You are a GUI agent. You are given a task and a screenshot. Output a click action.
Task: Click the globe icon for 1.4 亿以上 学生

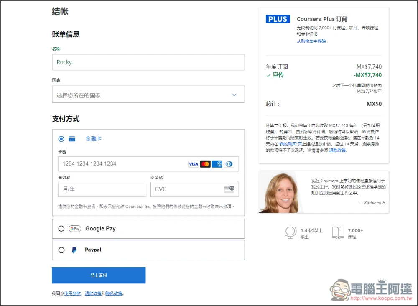[x=291, y=232]
